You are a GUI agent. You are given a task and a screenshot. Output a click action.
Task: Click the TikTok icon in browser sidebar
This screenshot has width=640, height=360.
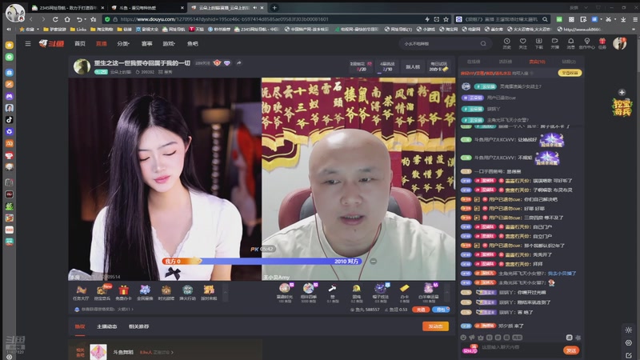pos(10,119)
